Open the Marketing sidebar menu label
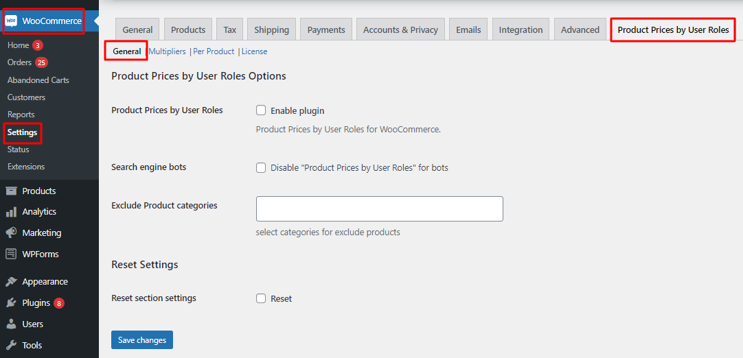The image size is (743, 358). click(42, 233)
